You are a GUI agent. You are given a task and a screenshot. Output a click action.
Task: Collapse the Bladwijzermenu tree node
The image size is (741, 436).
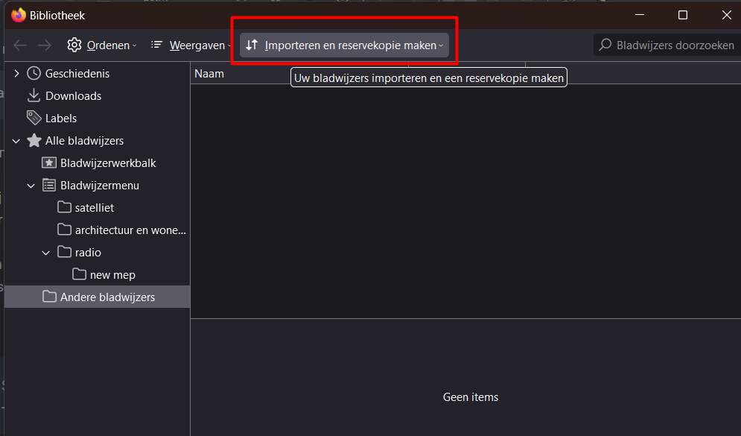click(x=31, y=185)
